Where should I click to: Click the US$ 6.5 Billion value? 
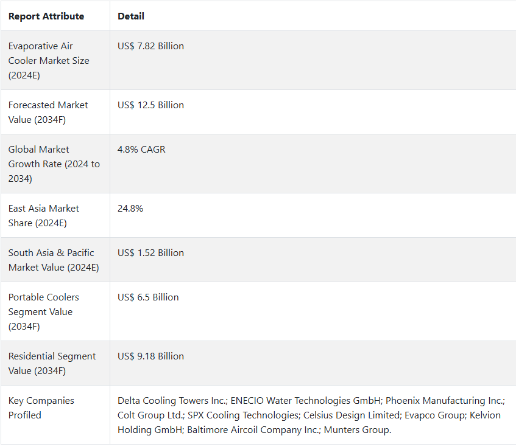pos(148,297)
